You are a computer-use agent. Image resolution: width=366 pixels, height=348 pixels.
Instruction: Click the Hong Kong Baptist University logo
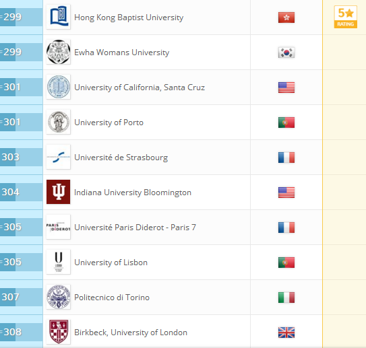tap(59, 17)
